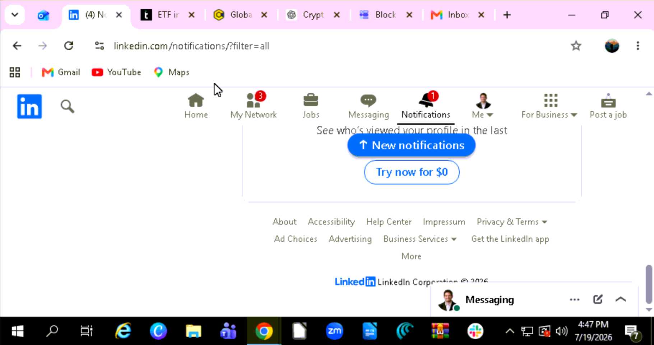The height and width of the screenshot is (345, 654).
Task: Expand Business Services dropdown
Action: click(420, 239)
